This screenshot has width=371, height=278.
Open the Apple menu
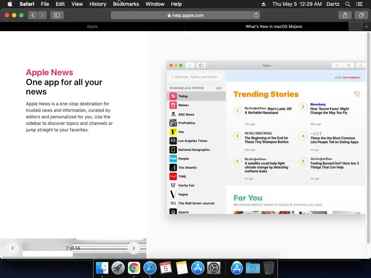point(10,4)
